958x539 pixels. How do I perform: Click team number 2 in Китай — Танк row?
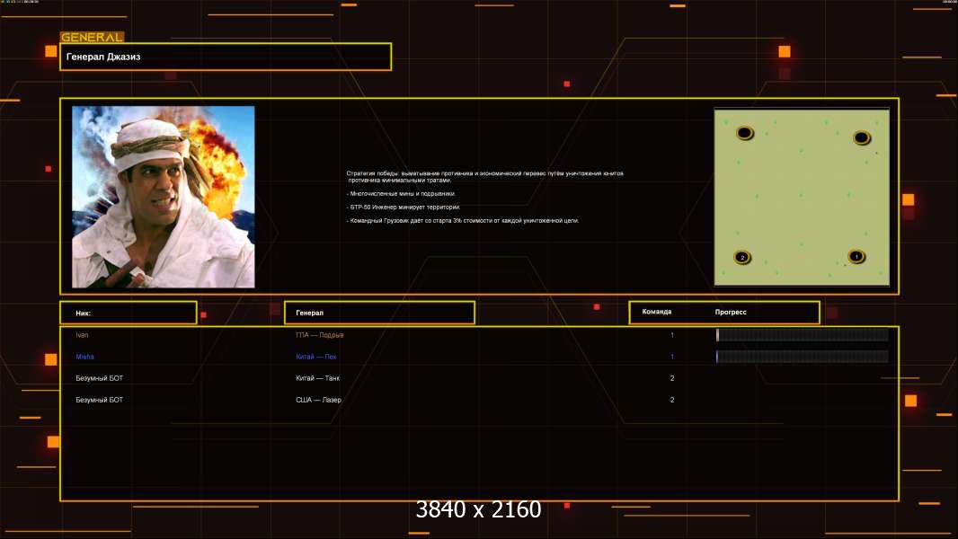672,378
